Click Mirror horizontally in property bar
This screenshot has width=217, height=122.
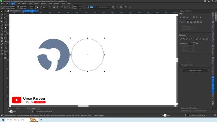pyautogui.click(x=54, y=7)
